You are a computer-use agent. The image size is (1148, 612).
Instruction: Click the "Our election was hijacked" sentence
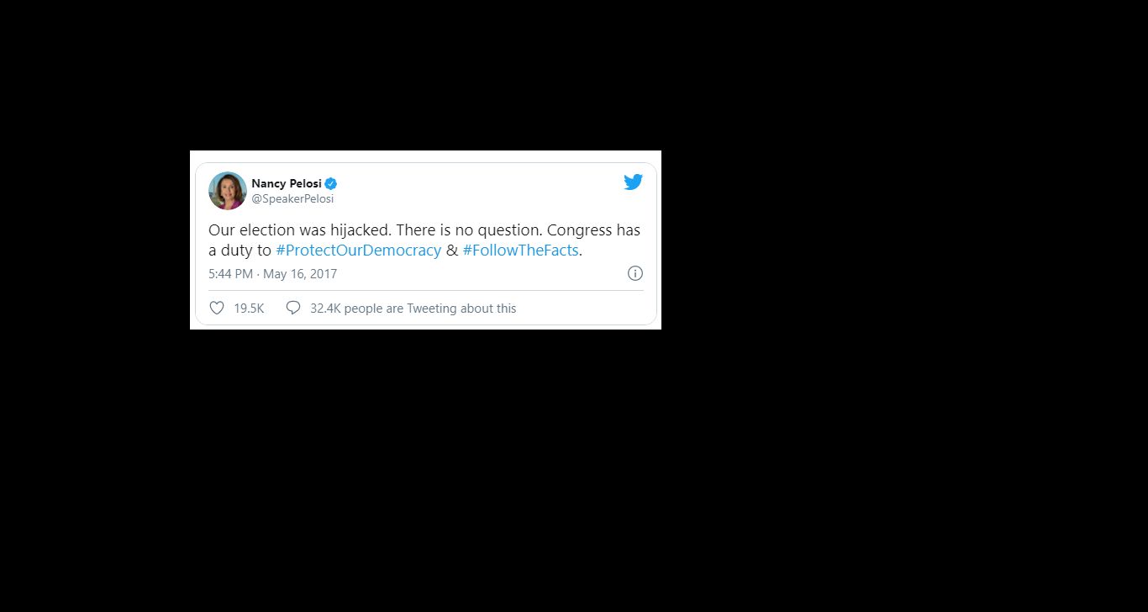299,230
